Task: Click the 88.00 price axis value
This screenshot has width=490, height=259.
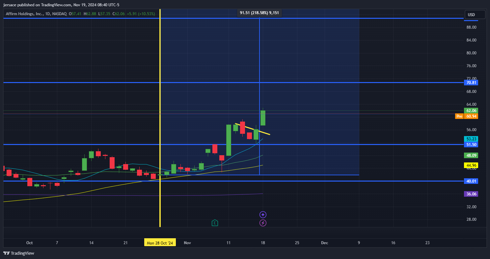Action: point(472,27)
